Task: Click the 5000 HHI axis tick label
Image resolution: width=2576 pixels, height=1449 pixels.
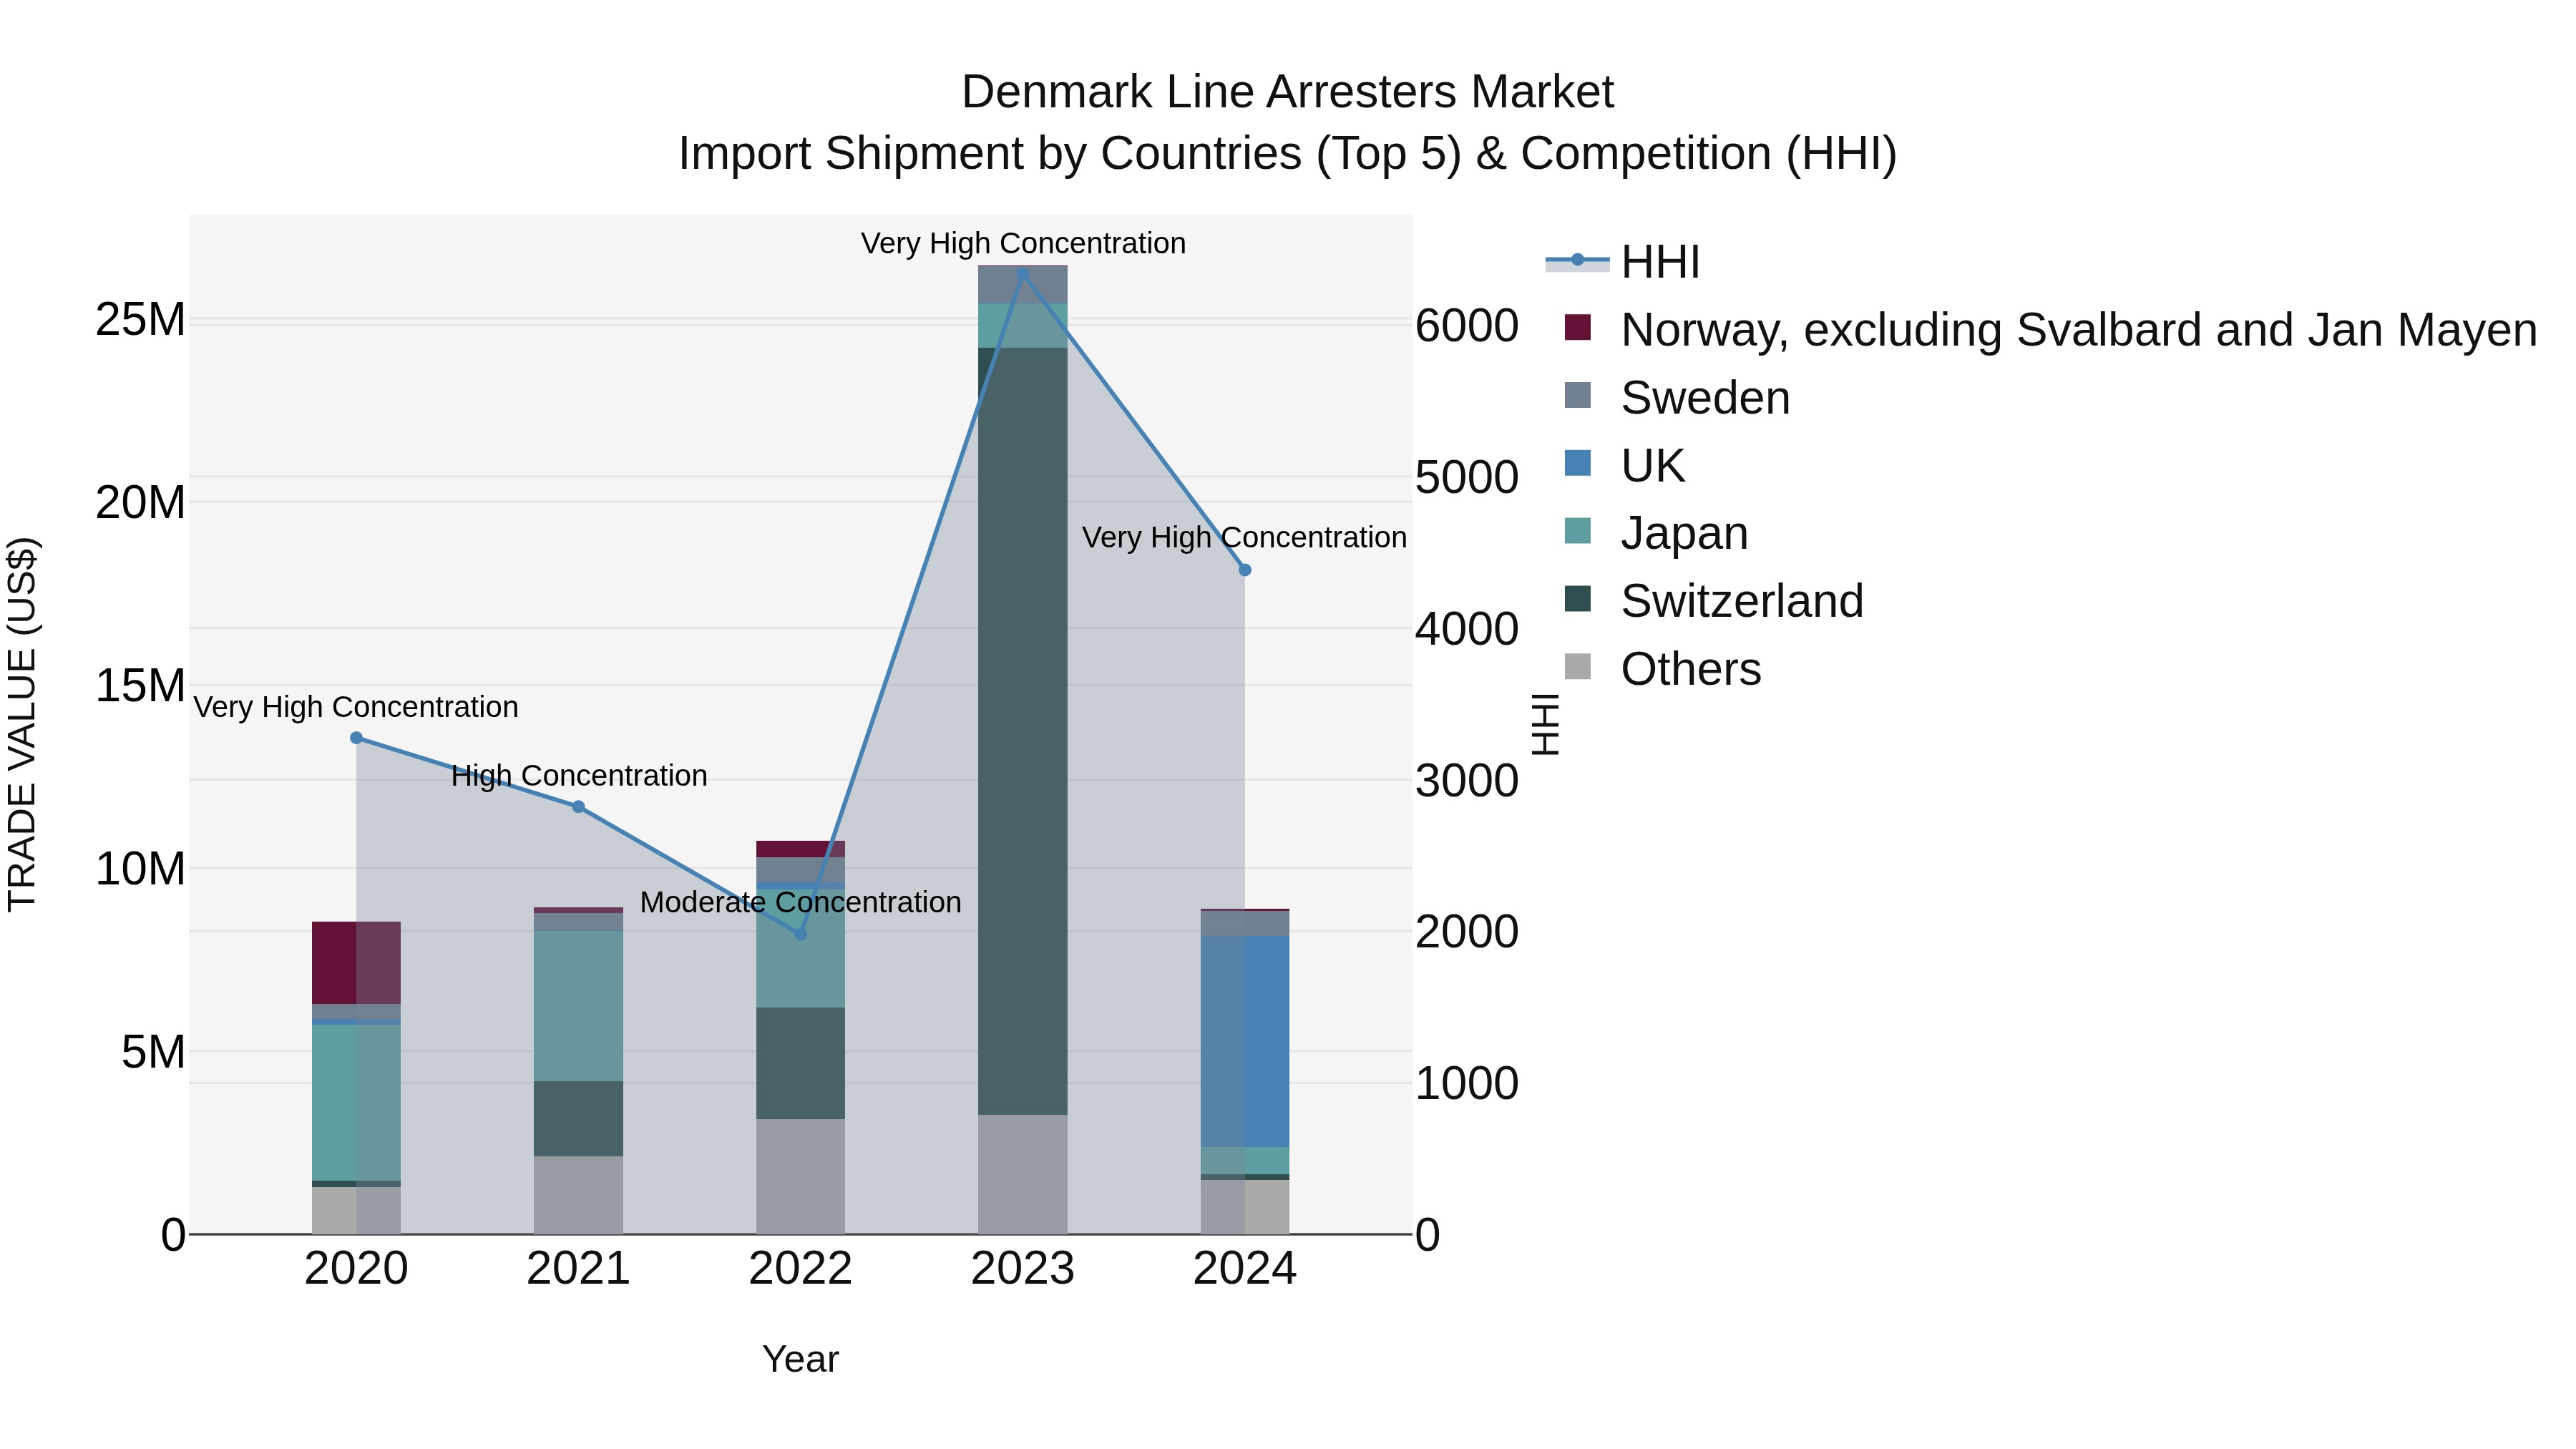Action: pos(1466,477)
